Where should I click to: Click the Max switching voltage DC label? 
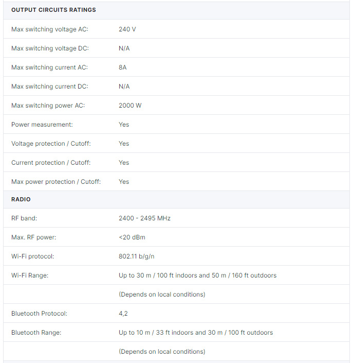point(50,48)
